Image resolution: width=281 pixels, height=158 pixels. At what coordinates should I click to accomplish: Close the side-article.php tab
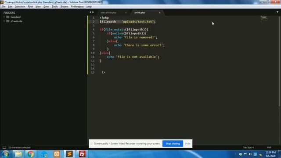click(x=126, y=13)
